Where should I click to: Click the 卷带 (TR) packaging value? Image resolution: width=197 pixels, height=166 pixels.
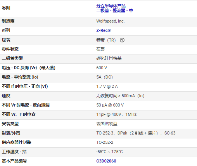[x=106, y=40]
